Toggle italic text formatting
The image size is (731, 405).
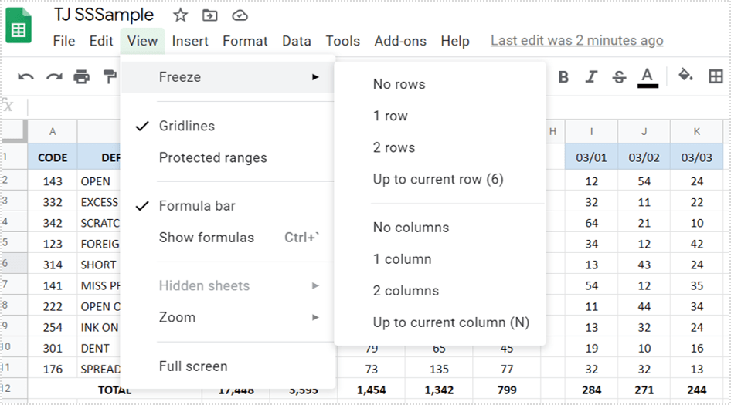[591, 76]
